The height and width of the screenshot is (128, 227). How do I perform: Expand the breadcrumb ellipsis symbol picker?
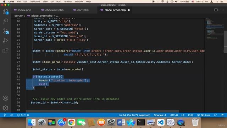(x=57, y=16)
